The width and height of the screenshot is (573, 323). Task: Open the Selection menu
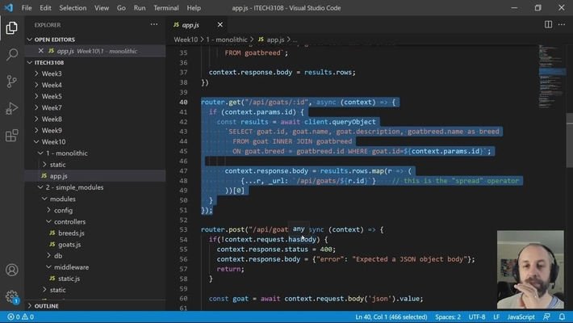tap(73, 8)
